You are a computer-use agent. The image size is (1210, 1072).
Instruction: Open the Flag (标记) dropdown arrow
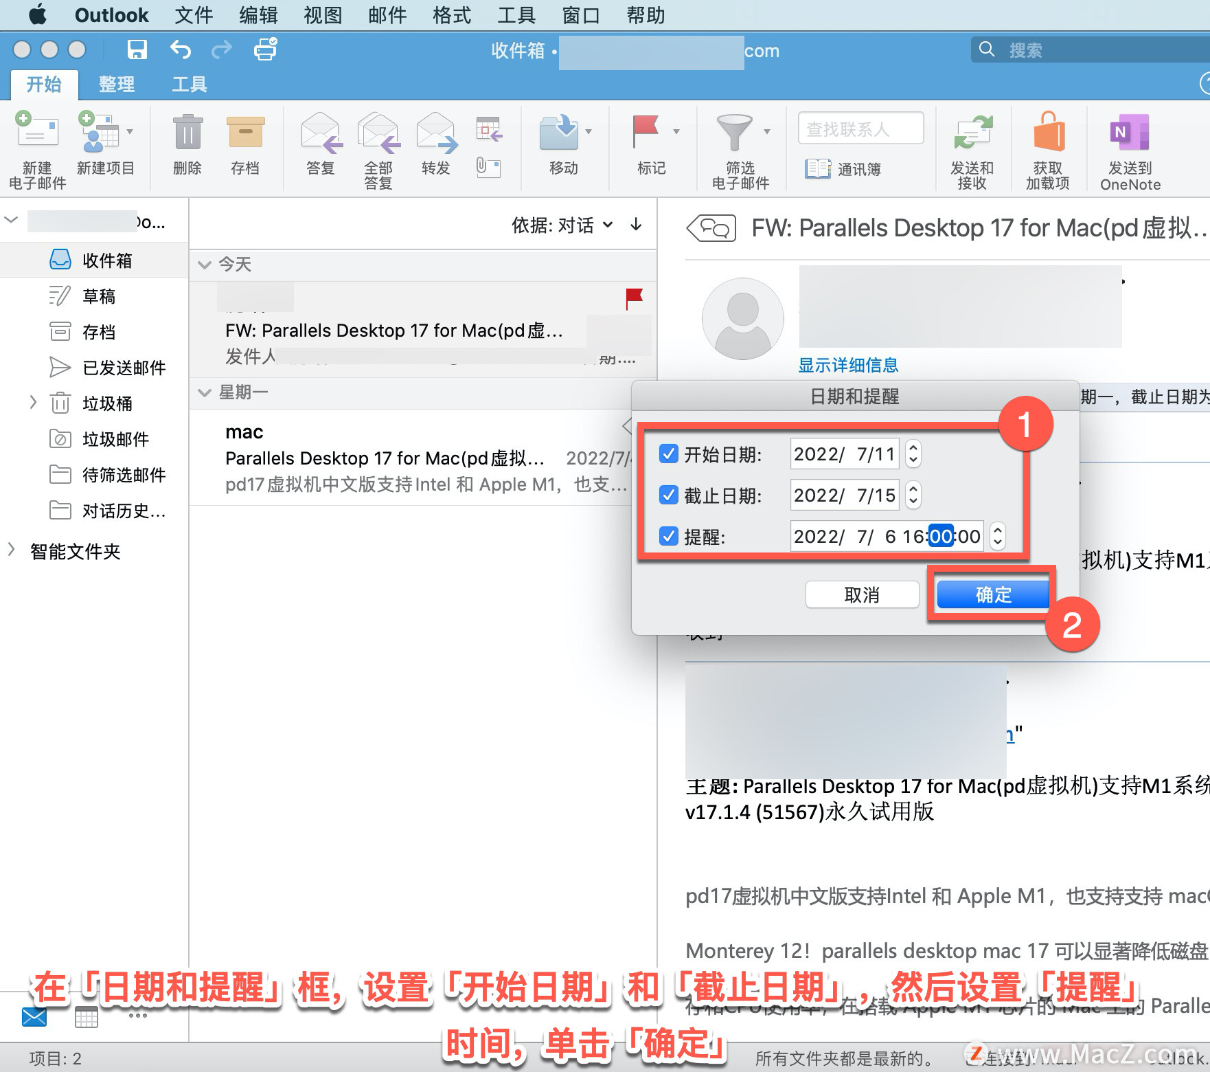[676, 131]
